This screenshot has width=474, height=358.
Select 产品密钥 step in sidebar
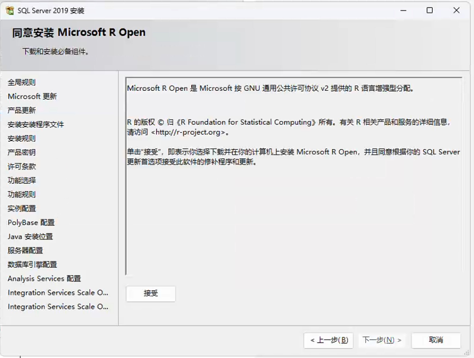pyautogui.click(x=21, y=152)
